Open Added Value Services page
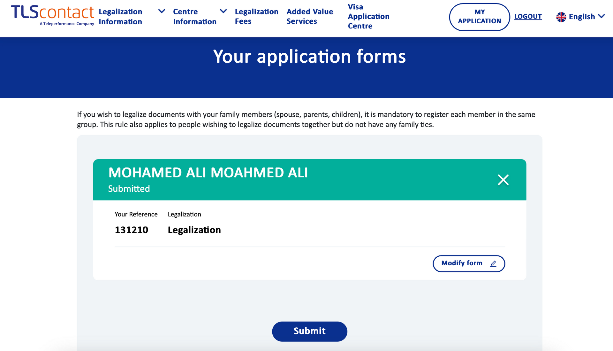 (x=310, y=16)
